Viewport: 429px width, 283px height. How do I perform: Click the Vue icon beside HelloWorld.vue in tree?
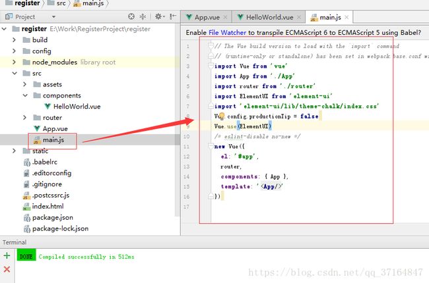point(48,107)
